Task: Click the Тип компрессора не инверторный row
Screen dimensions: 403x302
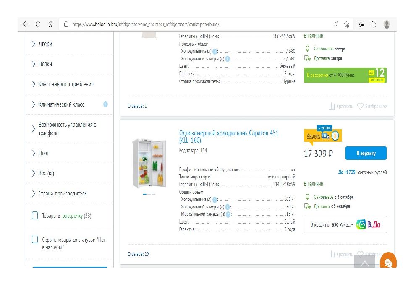Action: (237, 177)
